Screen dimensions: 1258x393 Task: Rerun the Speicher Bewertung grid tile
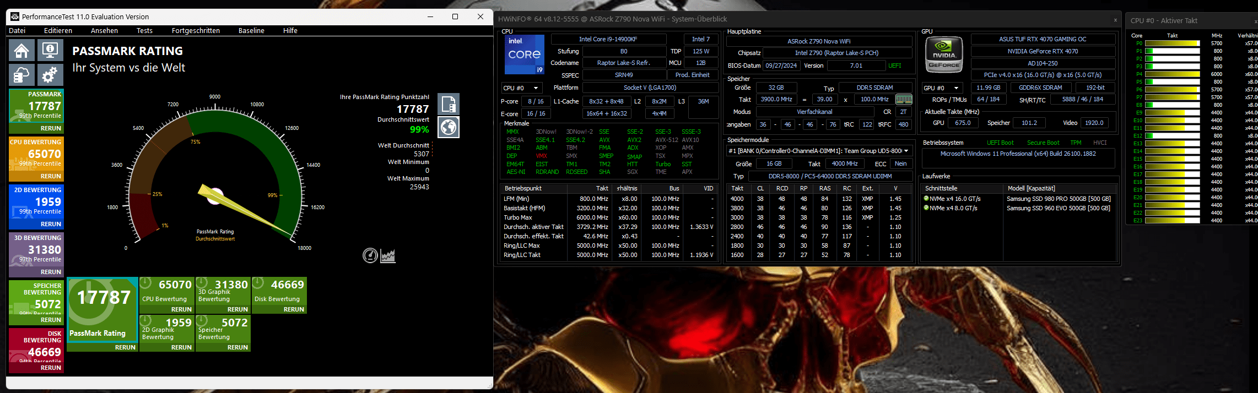pos(237,347)
